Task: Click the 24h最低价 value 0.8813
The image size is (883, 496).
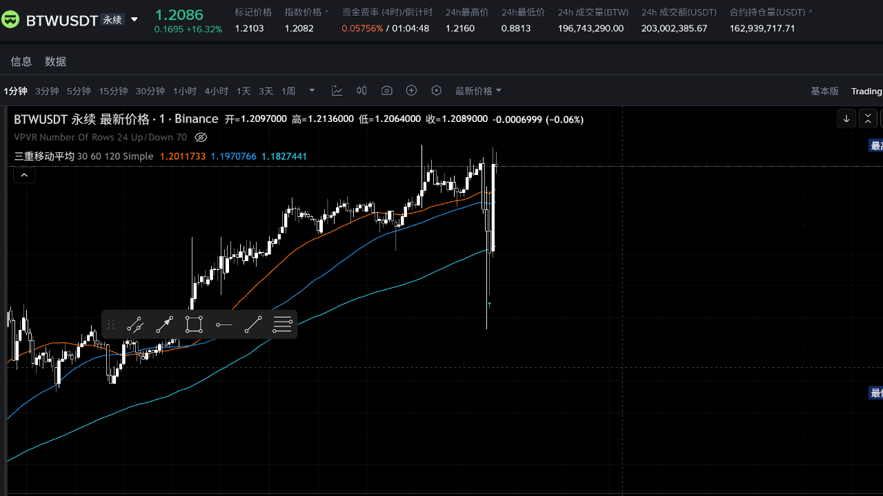Action: click(516, 28)
